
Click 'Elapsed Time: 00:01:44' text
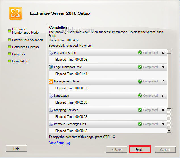(71, 74)
